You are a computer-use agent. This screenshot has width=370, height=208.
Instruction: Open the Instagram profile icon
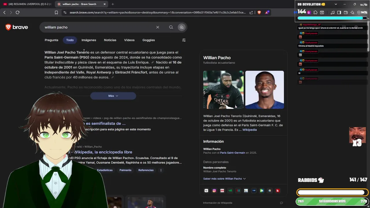[x=214, y=191]
